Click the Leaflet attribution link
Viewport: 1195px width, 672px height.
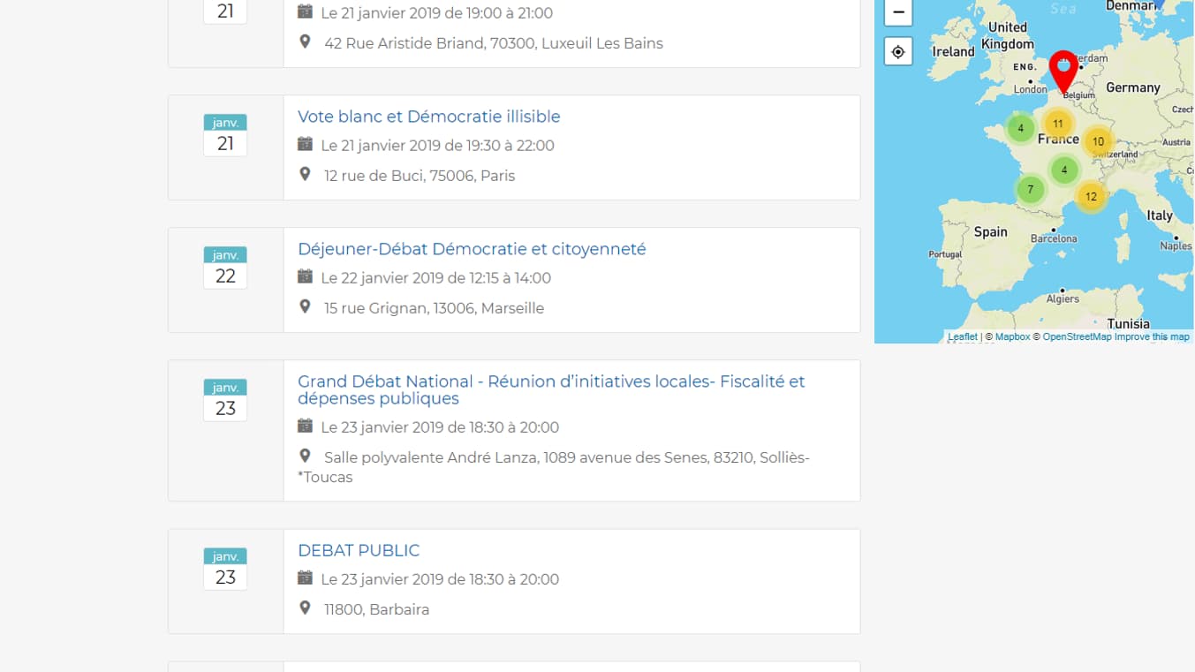962,337
